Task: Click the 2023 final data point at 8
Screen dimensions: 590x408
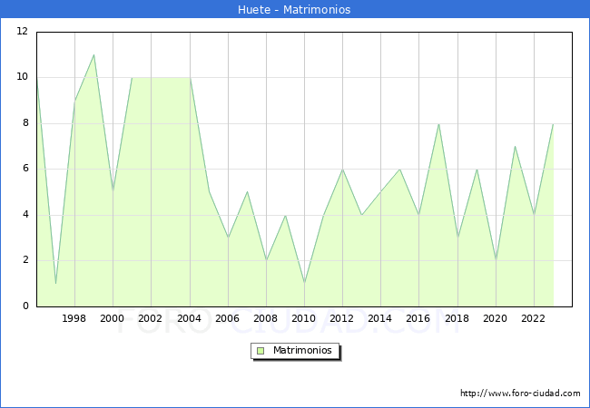Action: pyautogui.click(x=553, y=123)
